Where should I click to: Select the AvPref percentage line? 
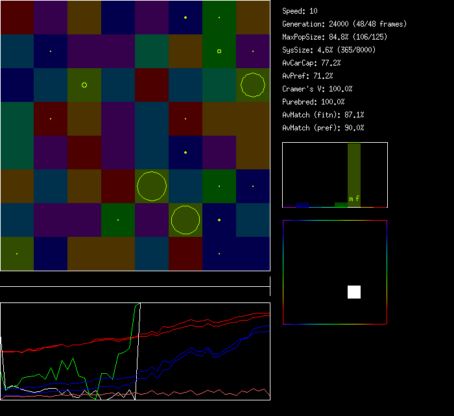(x=307, y=76)
